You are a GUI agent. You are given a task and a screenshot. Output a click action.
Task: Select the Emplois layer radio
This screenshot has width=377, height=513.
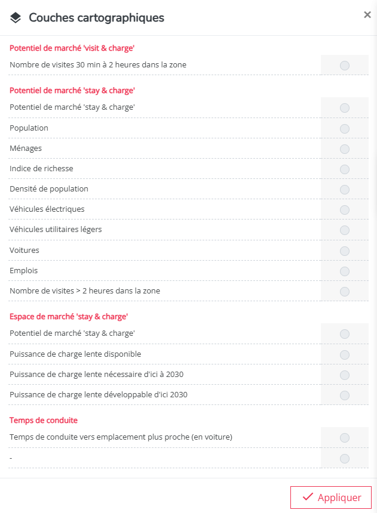(345, 271)
